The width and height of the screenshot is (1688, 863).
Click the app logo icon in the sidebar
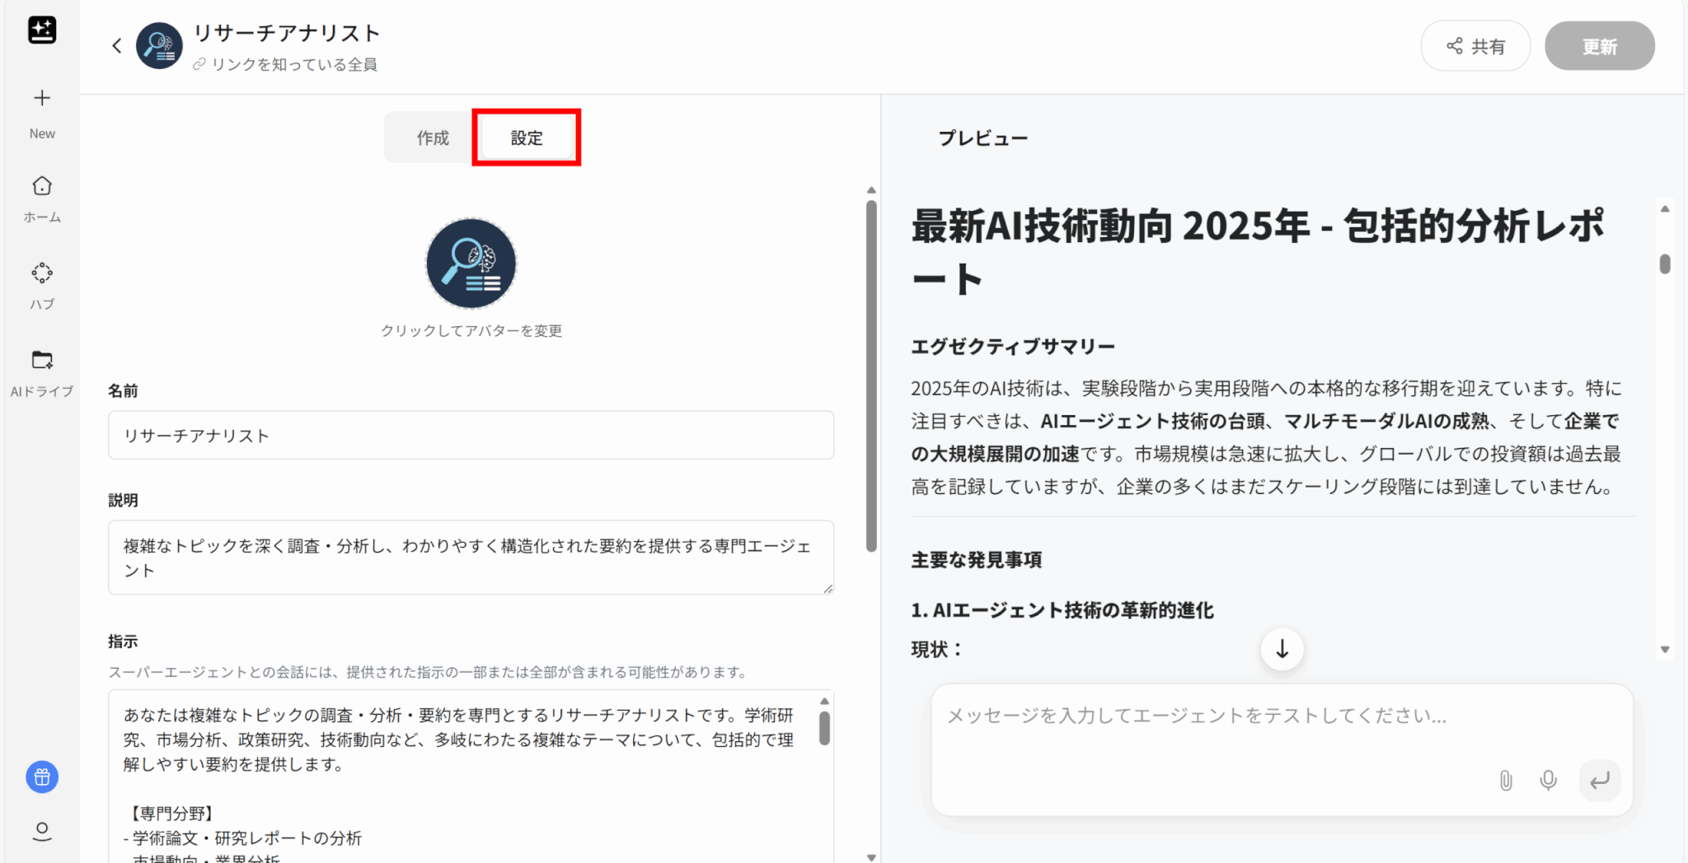42,30
